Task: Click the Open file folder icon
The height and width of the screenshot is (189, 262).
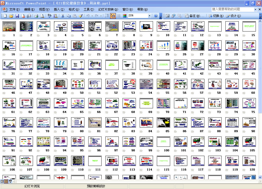Action: coord(11,16)
